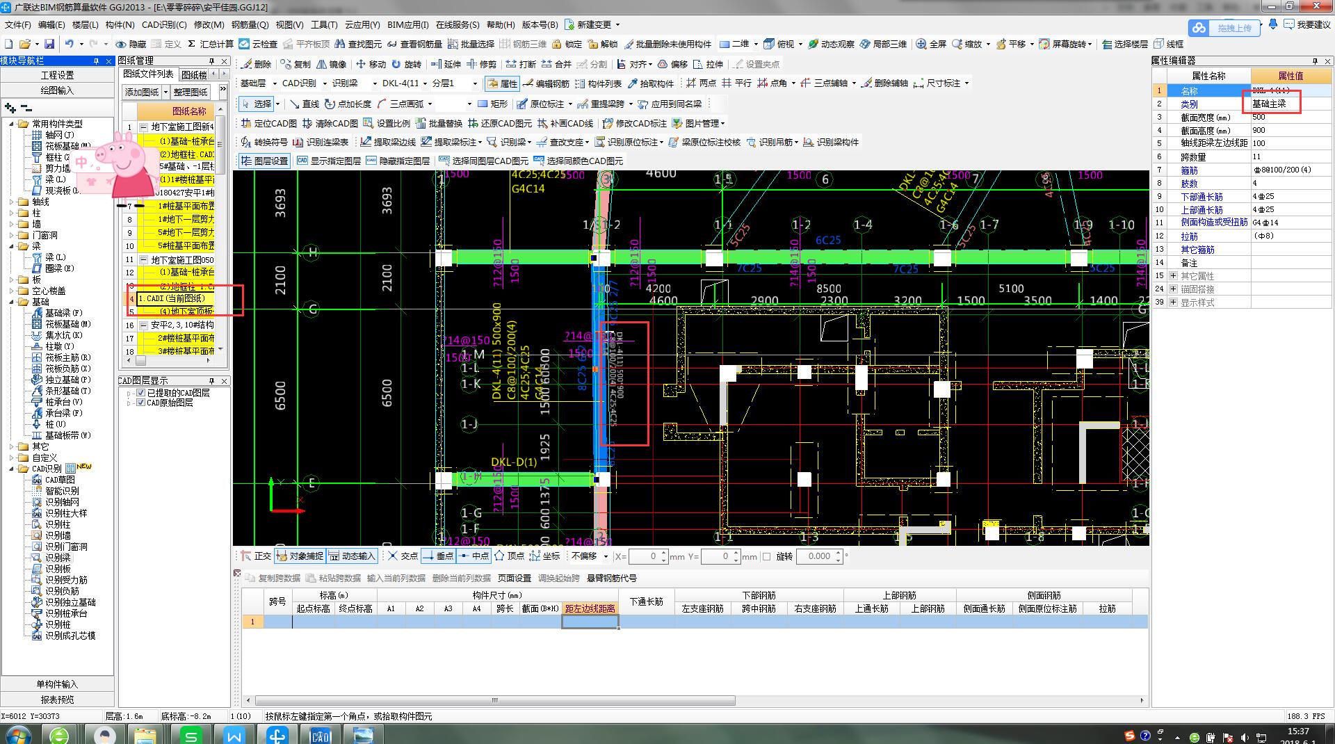Screen dimensions: 1335x744
Task: Expand the 锚固搭接 property group
Action: pyautogui.click(x=1174, y=289)
